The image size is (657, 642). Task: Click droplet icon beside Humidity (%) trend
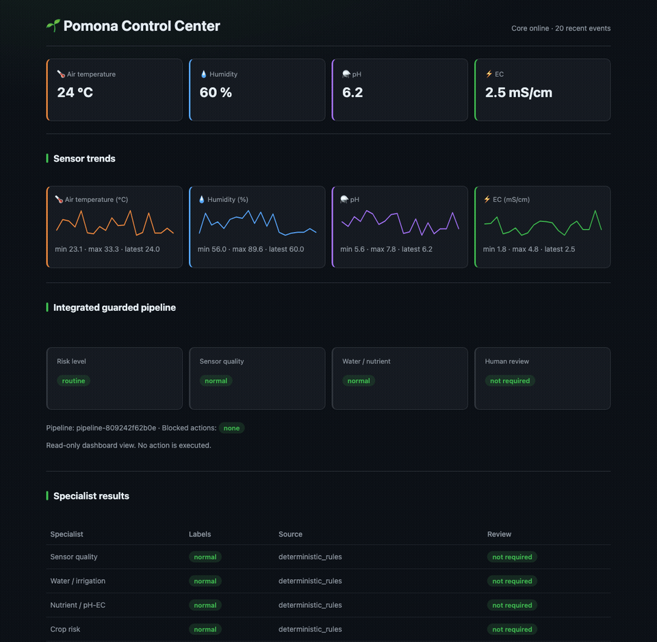pos(201,199)
